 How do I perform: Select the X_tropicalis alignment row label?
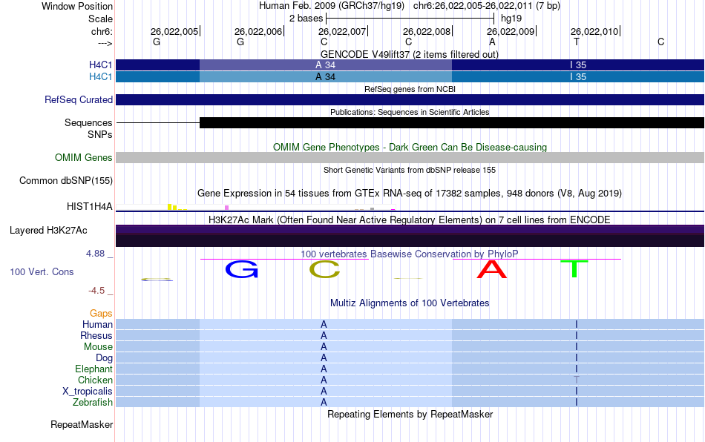point(88,391)
